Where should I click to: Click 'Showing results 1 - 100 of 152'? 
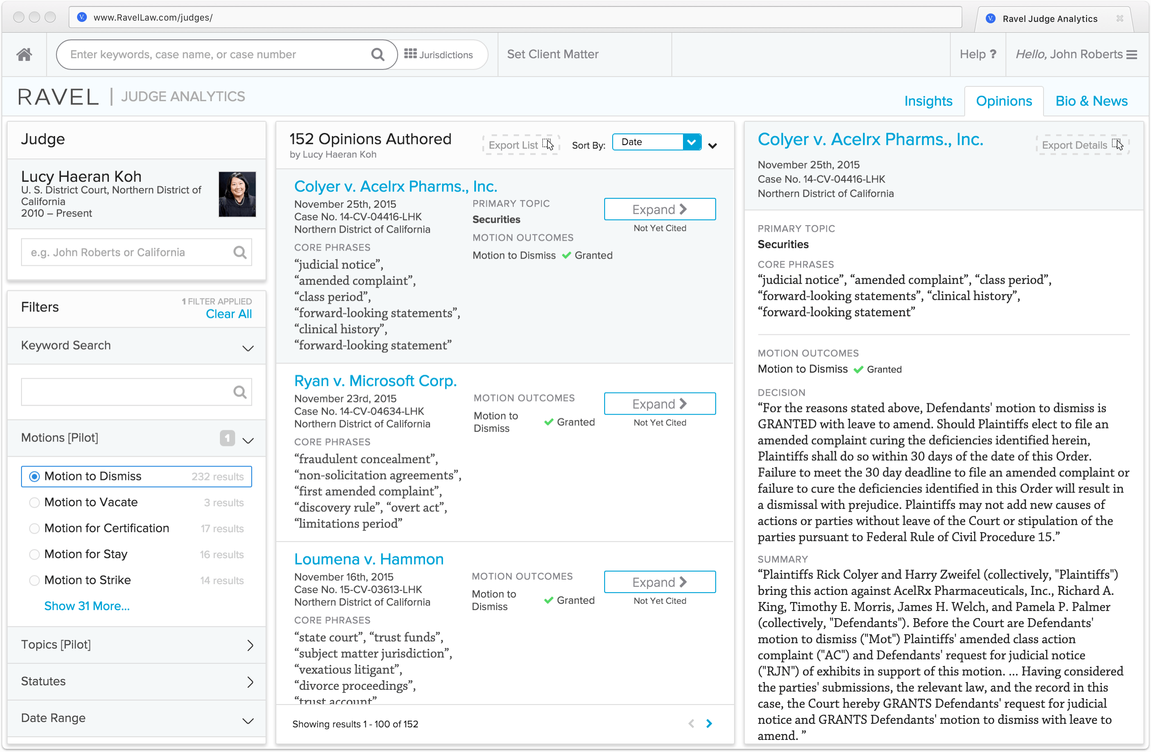pos(355,724)
